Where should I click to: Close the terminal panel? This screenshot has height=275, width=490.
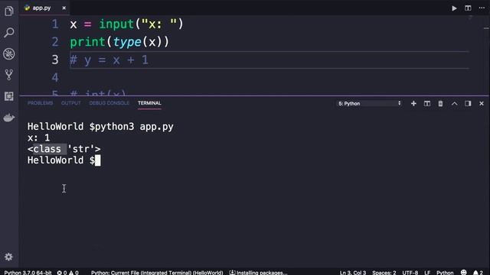(482, 104)
